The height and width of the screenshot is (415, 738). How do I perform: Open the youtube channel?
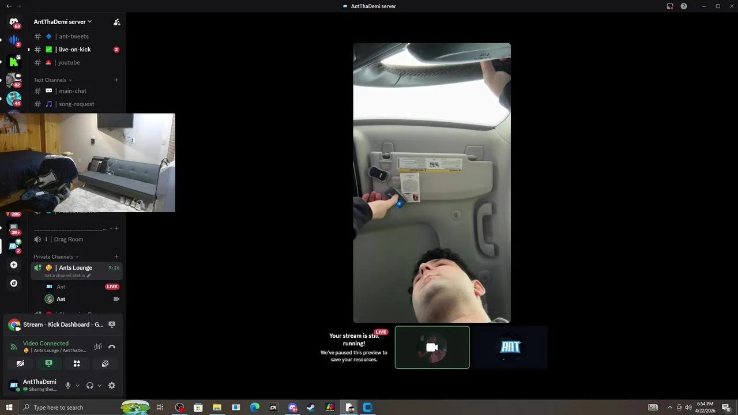click(x=76, y=62)
